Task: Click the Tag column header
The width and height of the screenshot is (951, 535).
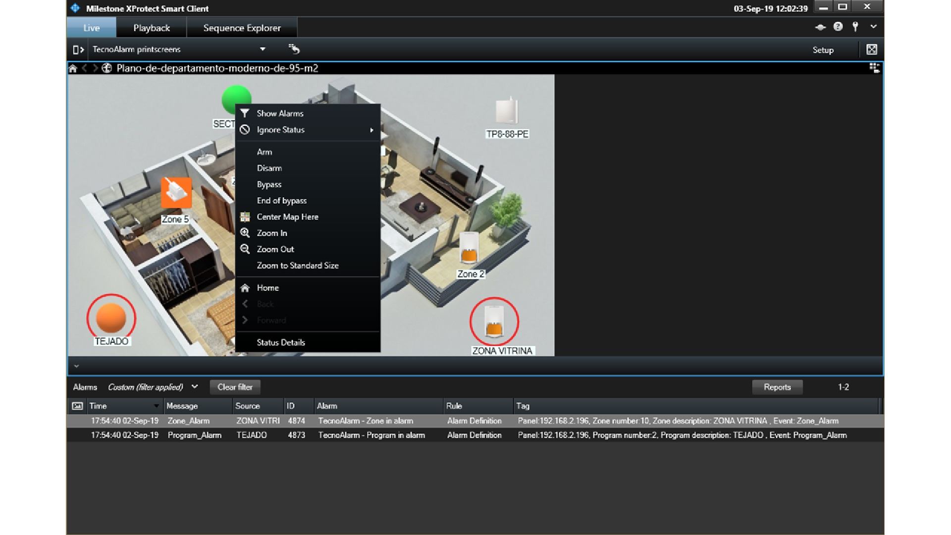Action: [x=697, y=406]
